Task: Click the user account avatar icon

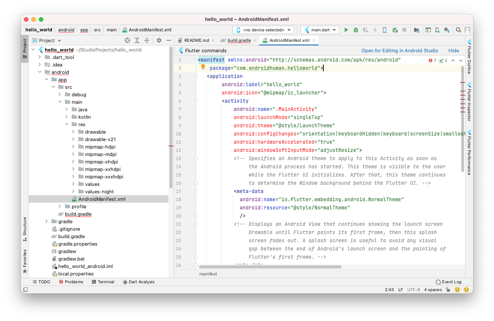Action: click(x=467, y=30)
